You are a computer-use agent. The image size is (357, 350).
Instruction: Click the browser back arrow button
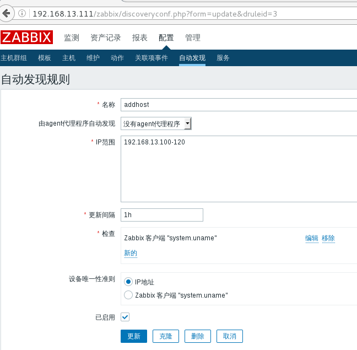tap(6, 13)
